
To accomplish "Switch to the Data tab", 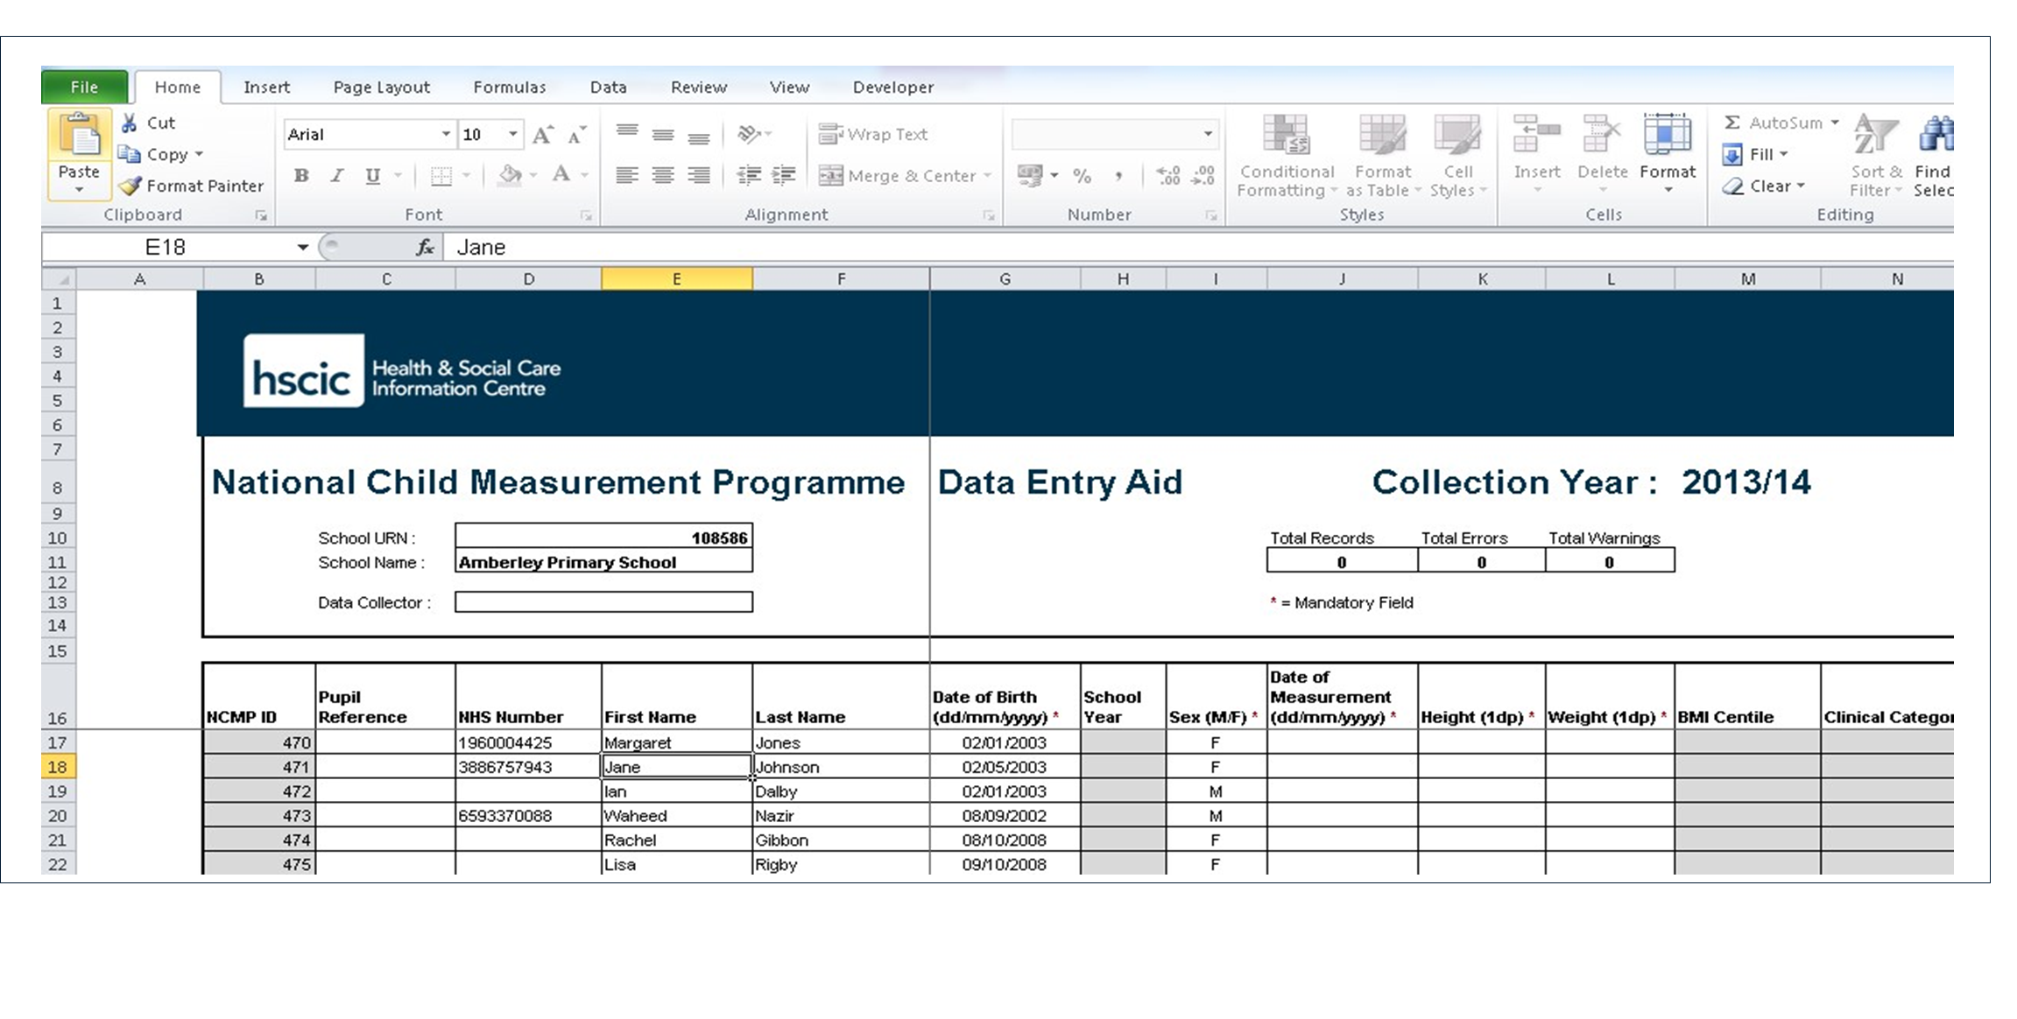I will 608,87.
